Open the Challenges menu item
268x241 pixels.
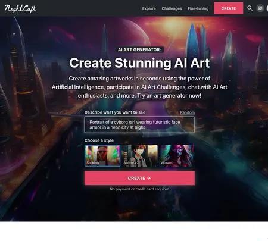pyautogui.click(x=172, y=8)
